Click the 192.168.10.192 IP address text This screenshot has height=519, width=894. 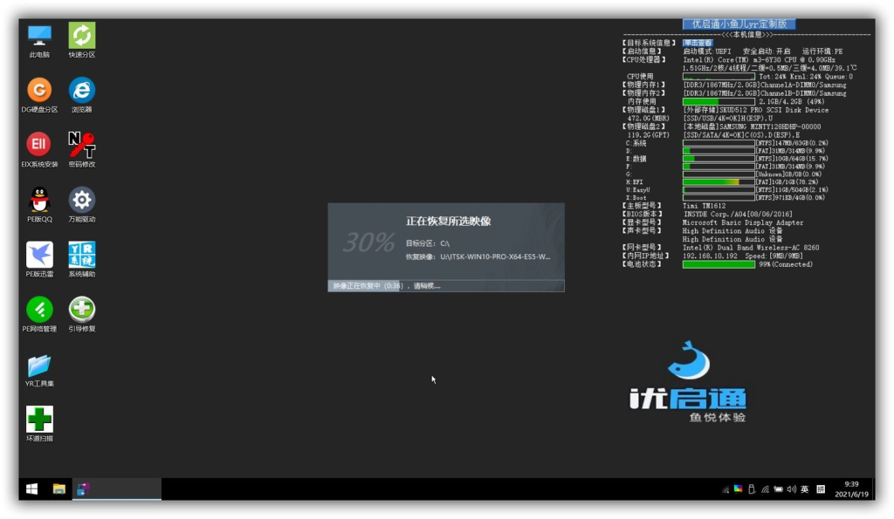click(710, 256)
